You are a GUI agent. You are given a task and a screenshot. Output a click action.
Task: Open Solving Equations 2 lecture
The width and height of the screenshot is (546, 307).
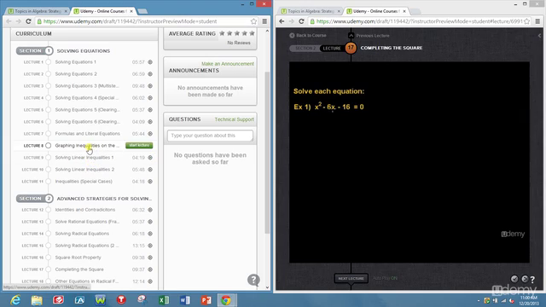[x=76, y=74]
